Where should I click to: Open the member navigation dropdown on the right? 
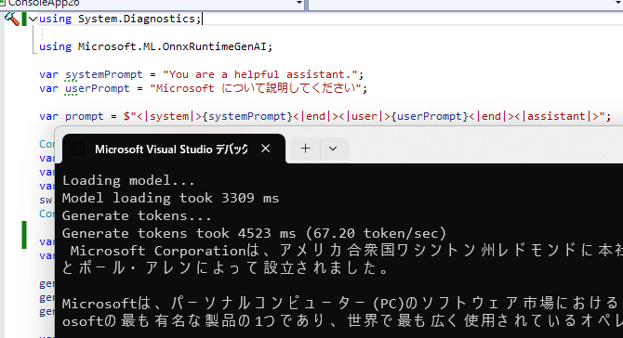(618, 3)
